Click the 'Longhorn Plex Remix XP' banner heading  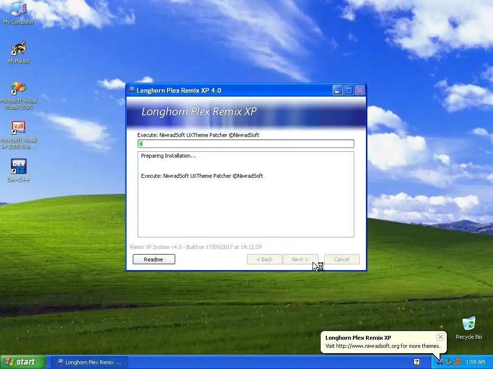(199, 111)
